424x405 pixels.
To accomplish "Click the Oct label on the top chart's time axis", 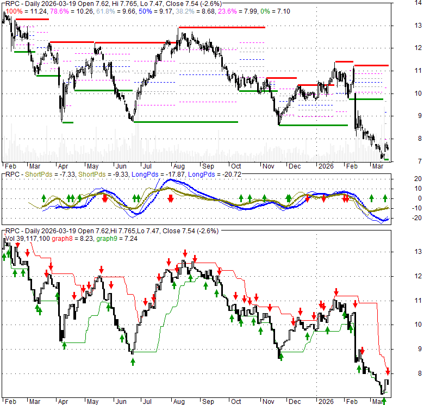I will tap(236, 166).
